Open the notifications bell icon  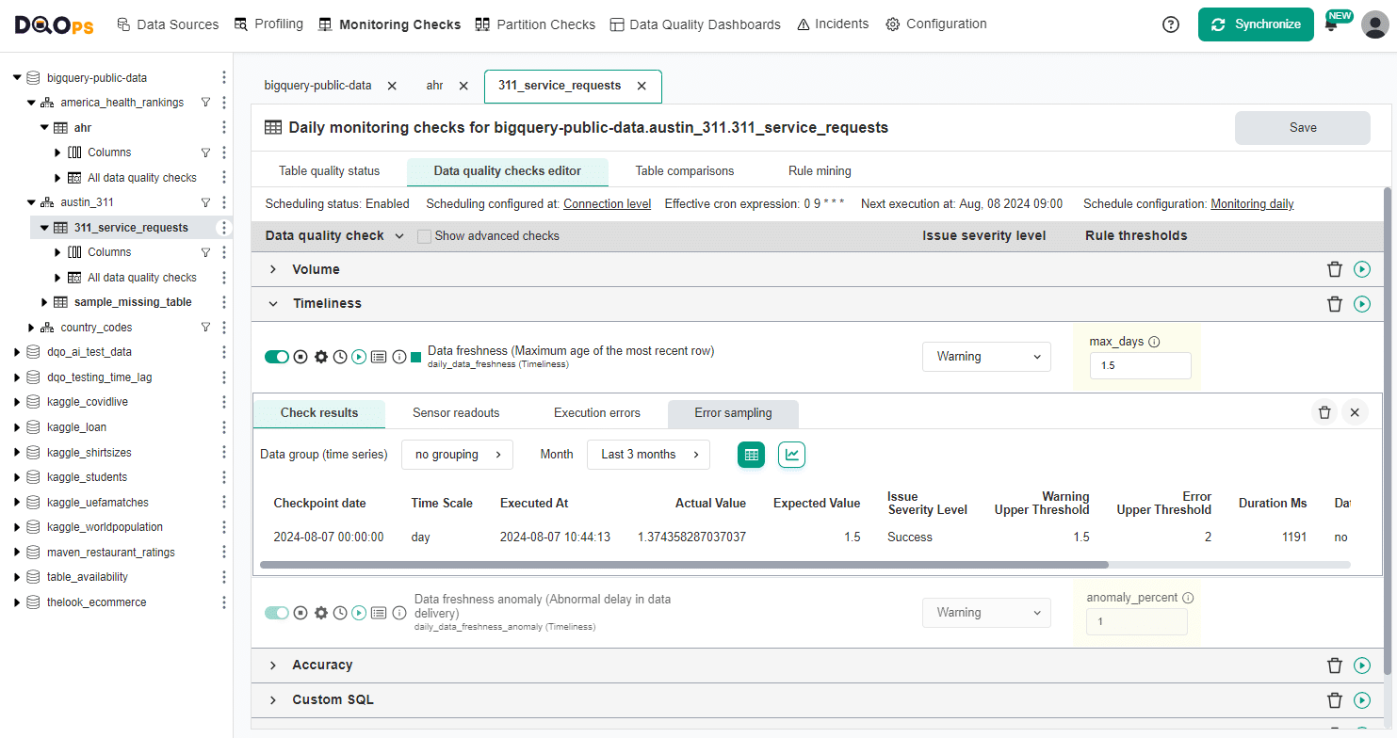[x=1331, y=26]
